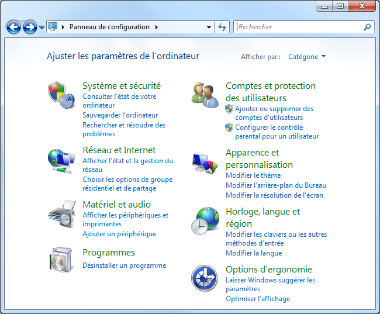
Task: Open Comptes et protection des utilisateurs
Action: (x=271, y=92)
